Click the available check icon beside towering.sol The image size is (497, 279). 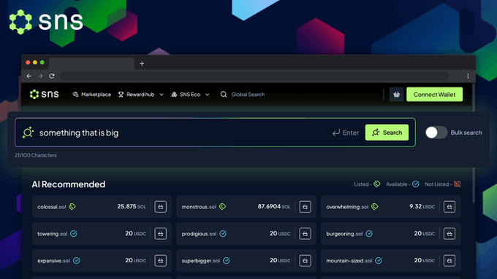pos(74,234)
